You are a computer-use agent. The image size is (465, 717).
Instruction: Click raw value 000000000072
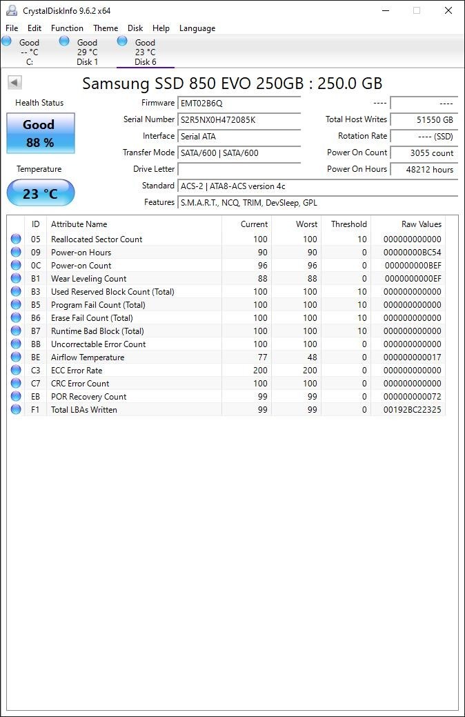[x=413, y=396]
